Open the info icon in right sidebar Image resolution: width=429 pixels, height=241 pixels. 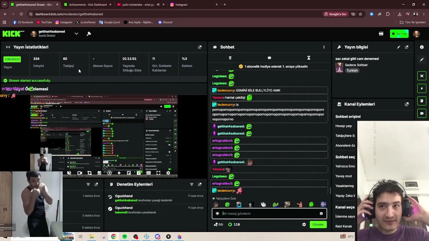click(x=422, y=47)
